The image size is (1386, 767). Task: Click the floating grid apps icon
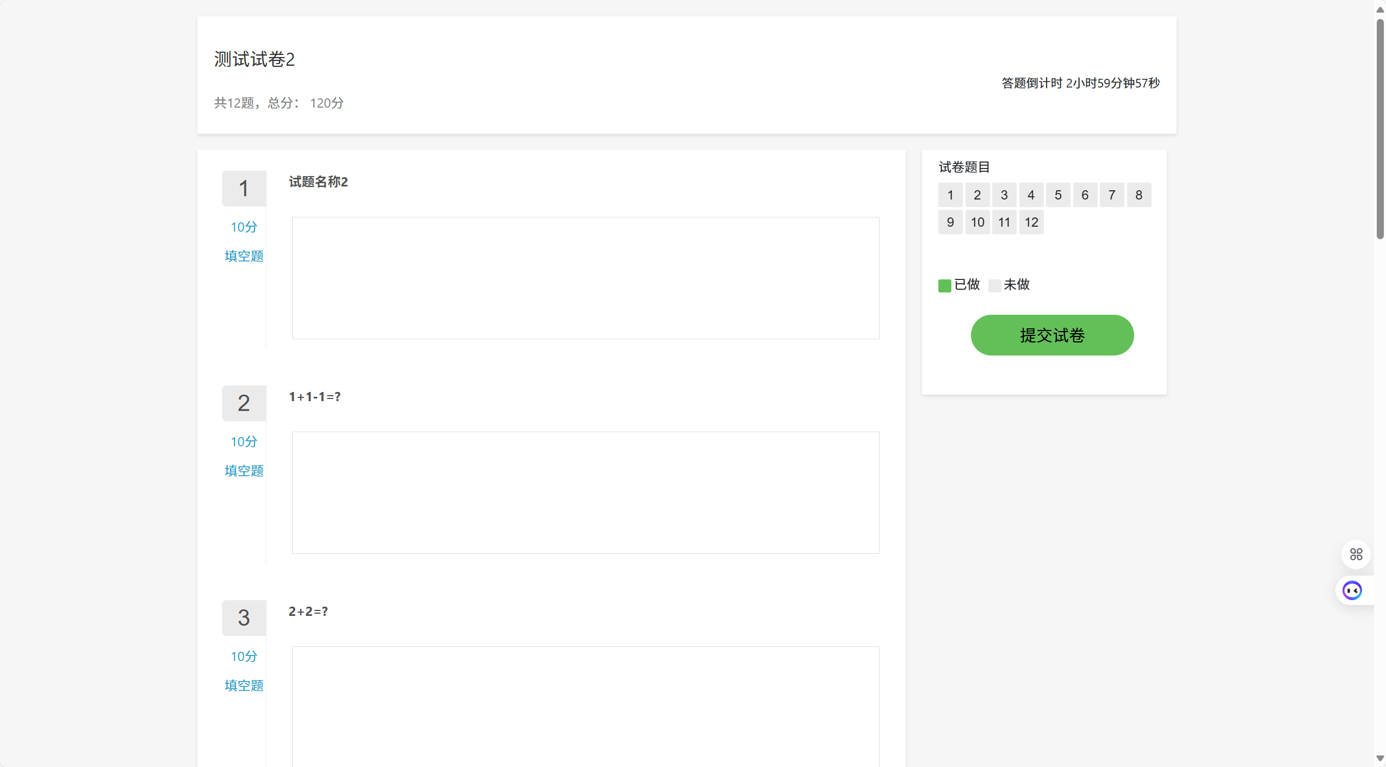point(1356,554)
